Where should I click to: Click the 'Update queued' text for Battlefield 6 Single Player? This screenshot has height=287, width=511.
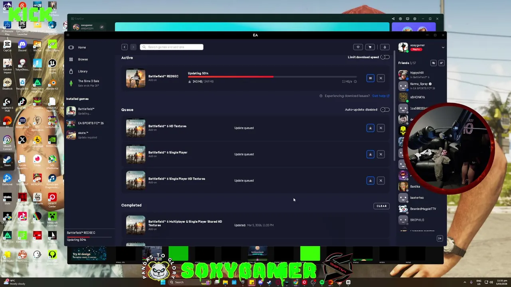coord(244,154)
